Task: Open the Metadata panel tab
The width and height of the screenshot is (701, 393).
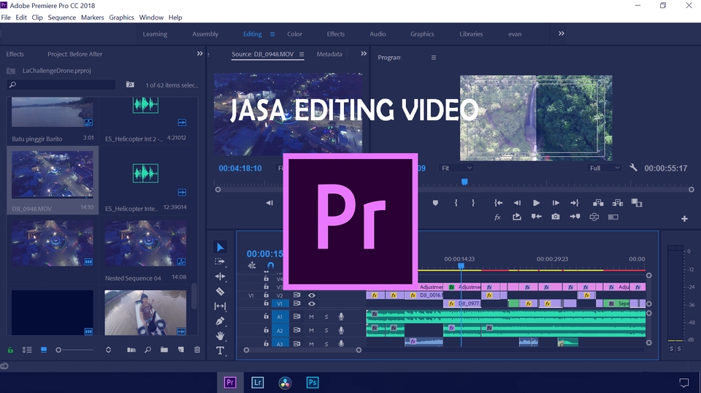Action: (329, 54)
